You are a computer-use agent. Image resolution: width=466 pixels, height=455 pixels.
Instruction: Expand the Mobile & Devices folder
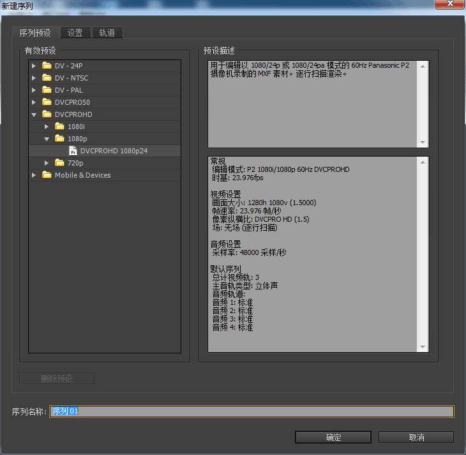click(34, 175)
